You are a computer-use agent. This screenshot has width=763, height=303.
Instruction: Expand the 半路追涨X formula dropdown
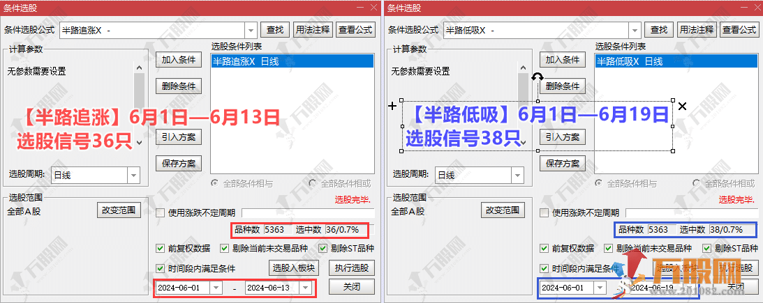251,30
